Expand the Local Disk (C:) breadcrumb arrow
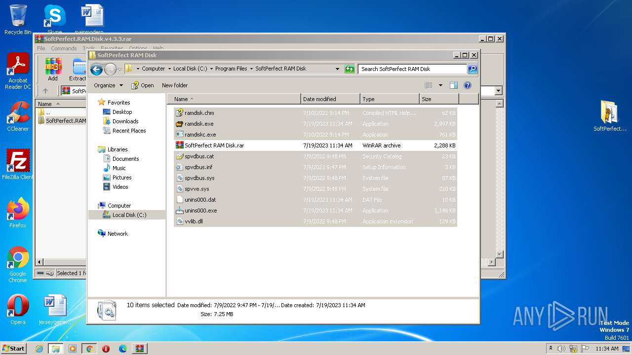The width and height of the screenshot is (632, 355). pyautogui.click(x=211, y=69)
